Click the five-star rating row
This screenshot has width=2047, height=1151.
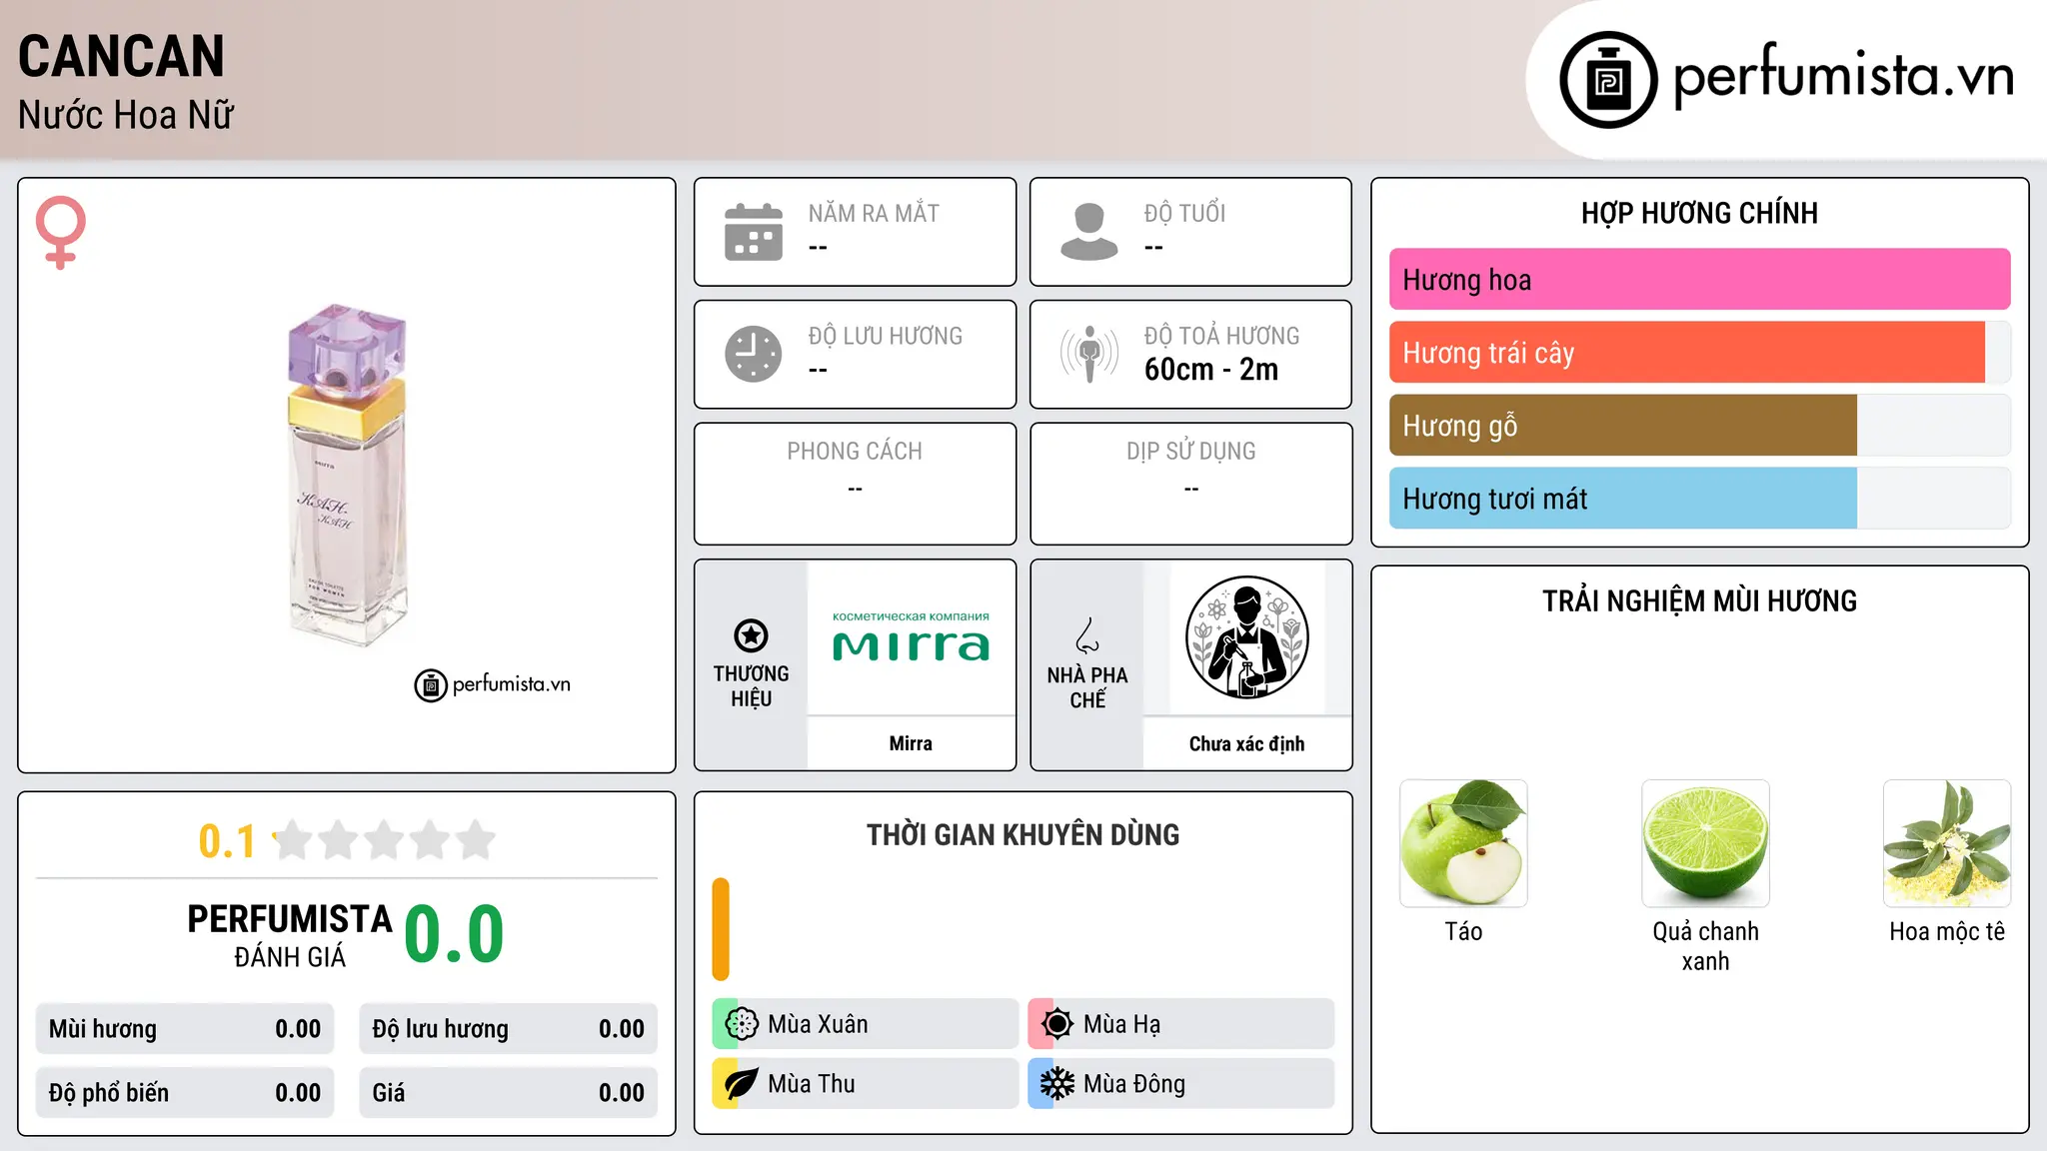(385, 840)
